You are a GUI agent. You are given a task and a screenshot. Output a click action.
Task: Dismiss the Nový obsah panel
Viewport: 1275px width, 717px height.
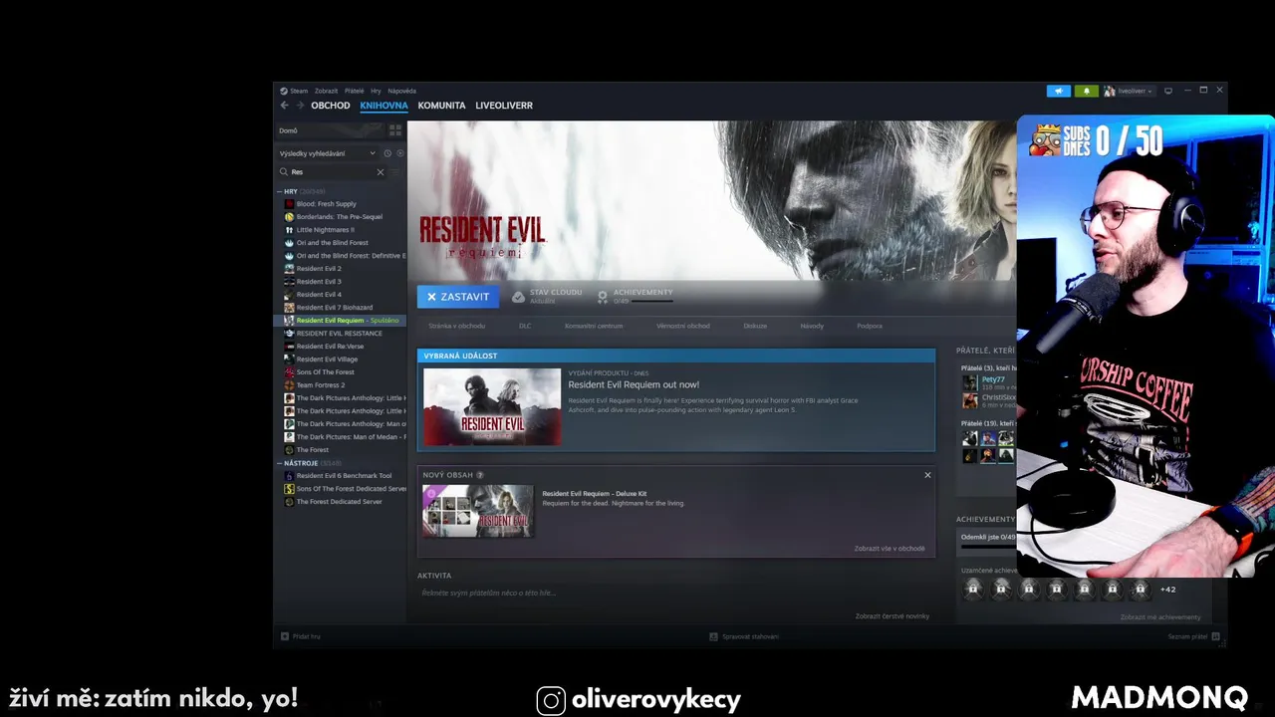click(x=927, y=475)
